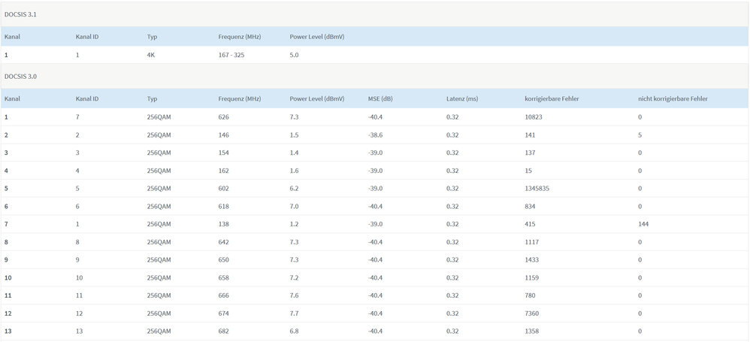
Task: Click power level 6.2 cell
Action: (294, 189)
